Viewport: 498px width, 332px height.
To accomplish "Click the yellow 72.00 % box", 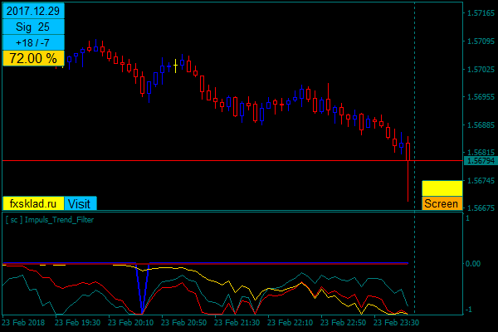I will tap(33, 58).
